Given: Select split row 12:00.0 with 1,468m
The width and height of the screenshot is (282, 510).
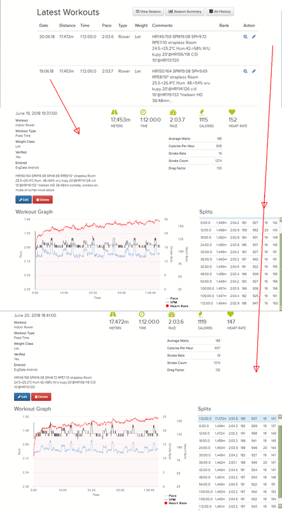Looking at the screenshot, I should (x=239, y=229).
